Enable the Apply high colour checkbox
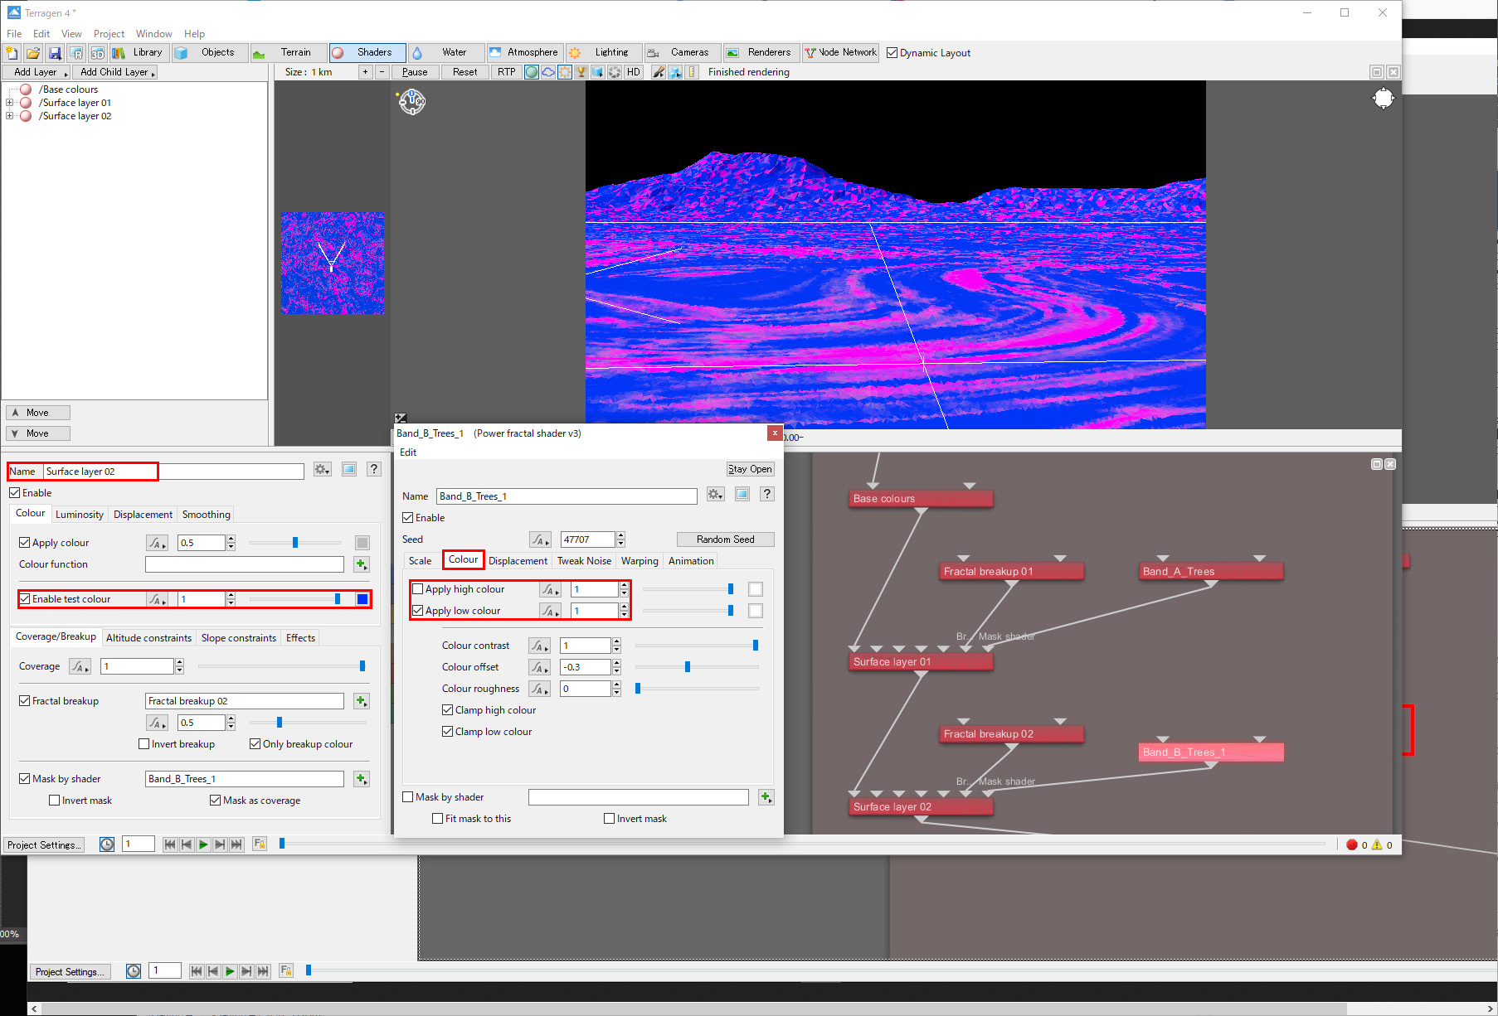This screenshot has height=1016, width=1498. 418,589
